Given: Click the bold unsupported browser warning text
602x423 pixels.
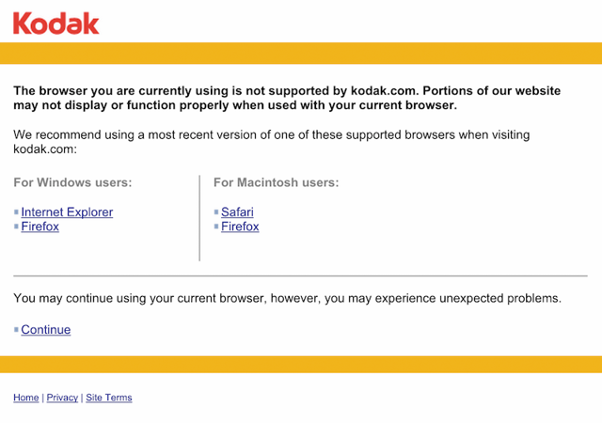Looking at the screenshot, I should point(286,98).
